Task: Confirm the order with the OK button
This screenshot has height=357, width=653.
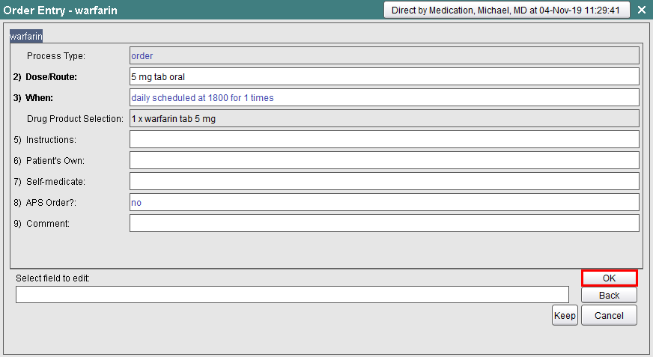Action: (x=609, y=278)
